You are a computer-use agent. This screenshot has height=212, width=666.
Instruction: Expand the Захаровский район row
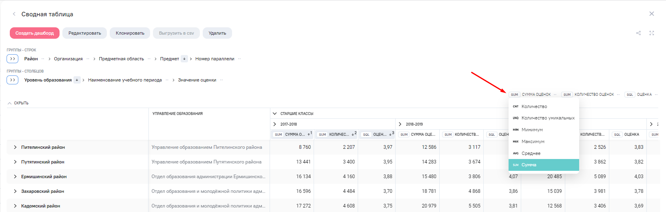click(x=15, y=191)
